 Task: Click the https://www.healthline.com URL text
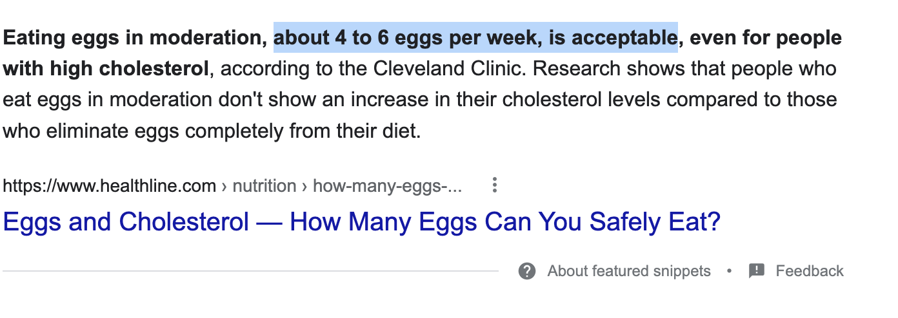tap(109, 187)
